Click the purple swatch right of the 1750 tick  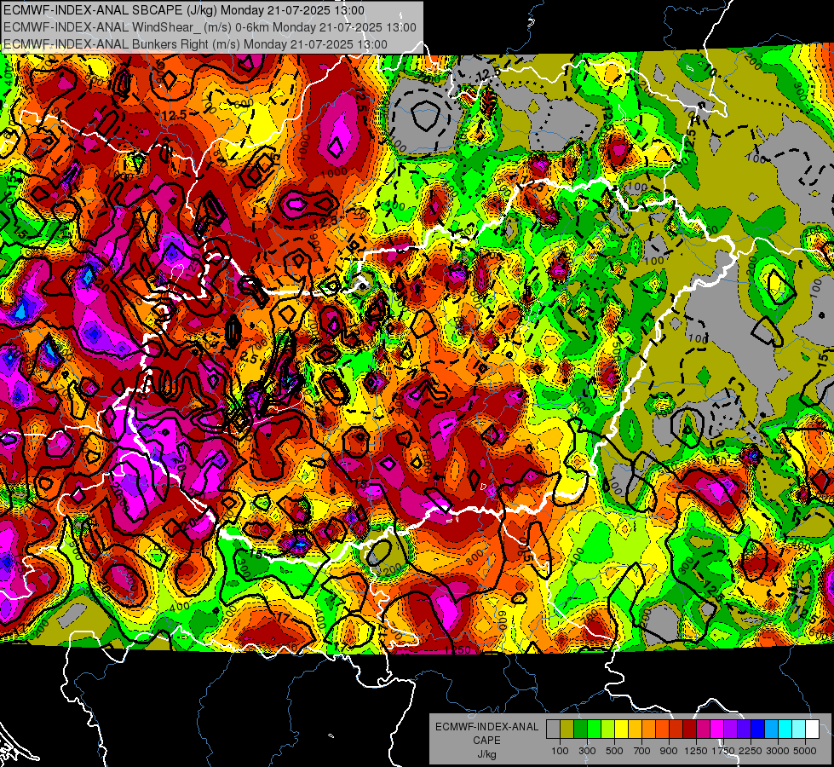pyautogui.click(x=731, y=730)
